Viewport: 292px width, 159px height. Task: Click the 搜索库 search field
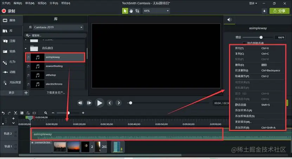pos(58,35)
